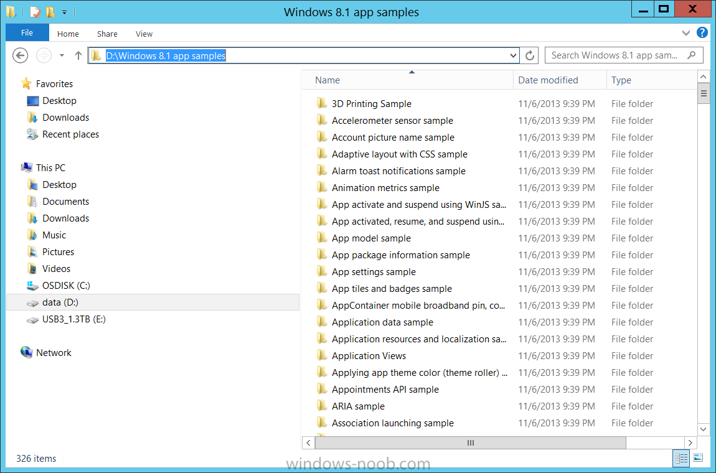716x473 pixels.
Task: Select Alarm toast notifications sample folder icon
Action: pos(321,171)
